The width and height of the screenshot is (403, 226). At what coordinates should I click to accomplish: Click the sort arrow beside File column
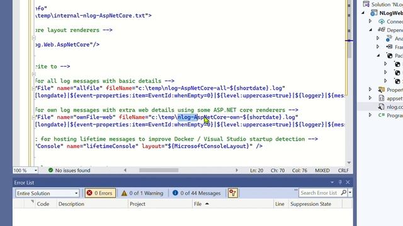[x=207, y=203]
